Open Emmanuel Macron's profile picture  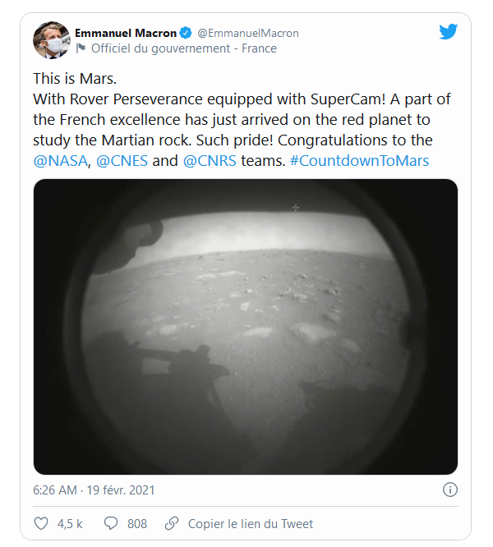point(50,40)
